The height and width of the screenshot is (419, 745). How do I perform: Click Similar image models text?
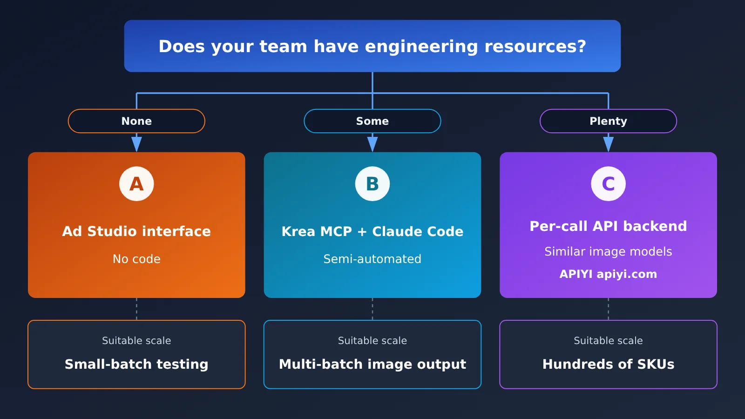608,252
